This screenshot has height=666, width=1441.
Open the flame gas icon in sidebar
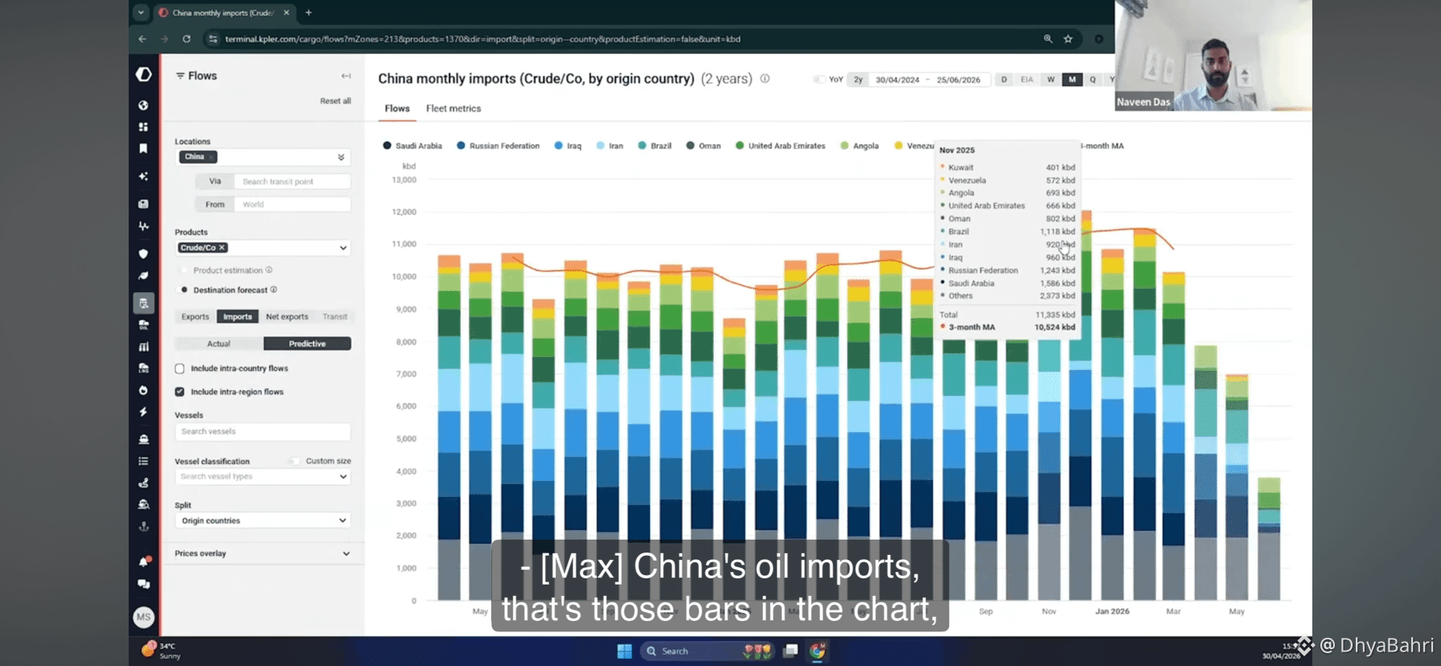143,390
